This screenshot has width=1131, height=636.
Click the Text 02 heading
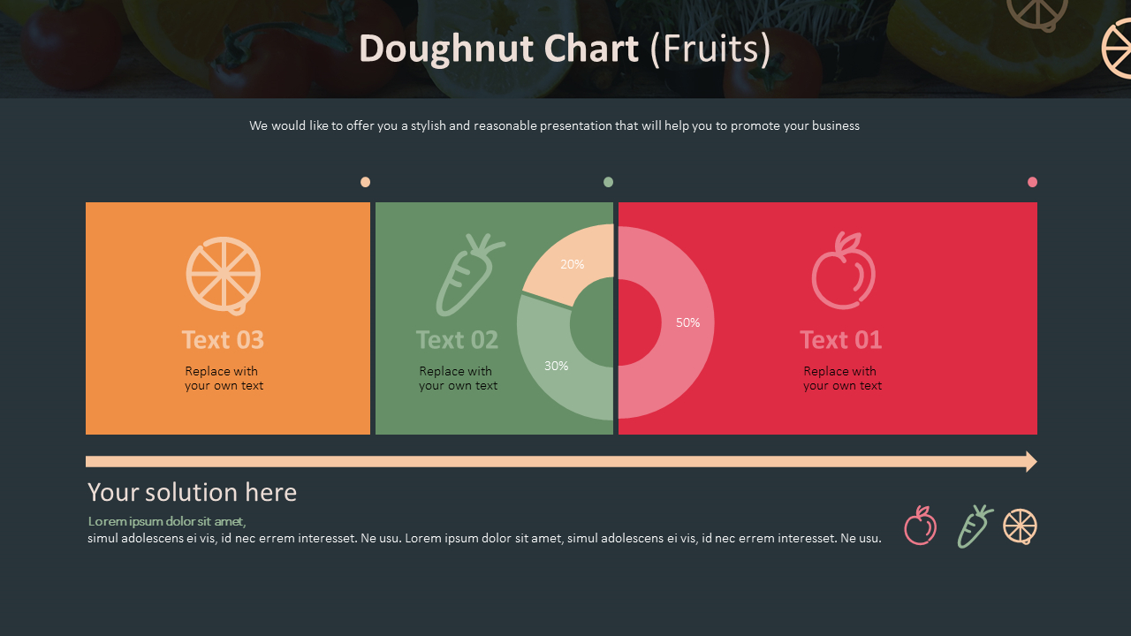pyautogui.click(x=457, y=340)
